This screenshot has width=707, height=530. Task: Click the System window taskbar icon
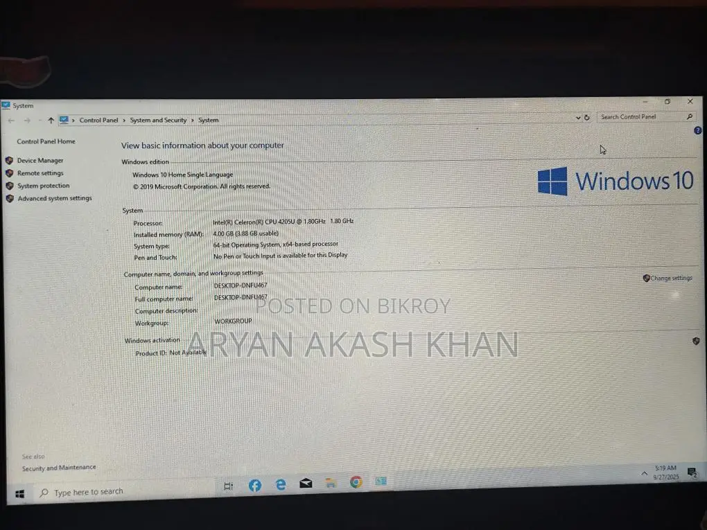[381, 481]
